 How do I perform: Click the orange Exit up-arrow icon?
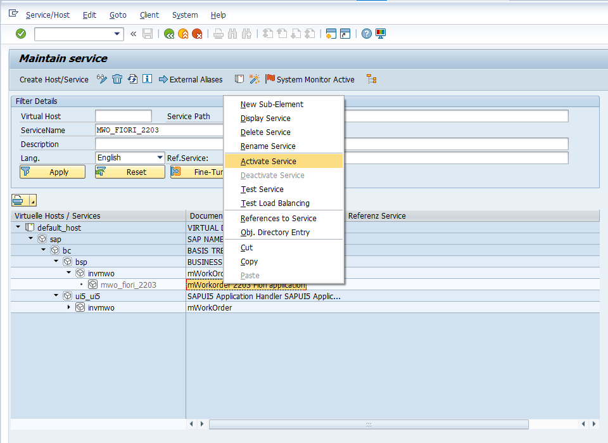tap(183, 34)
